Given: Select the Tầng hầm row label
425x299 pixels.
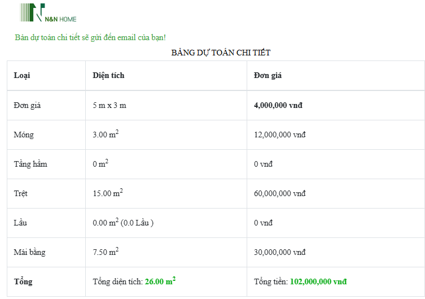Looking at the screenshot, I should pyautogui.click(x=30, y=164).
